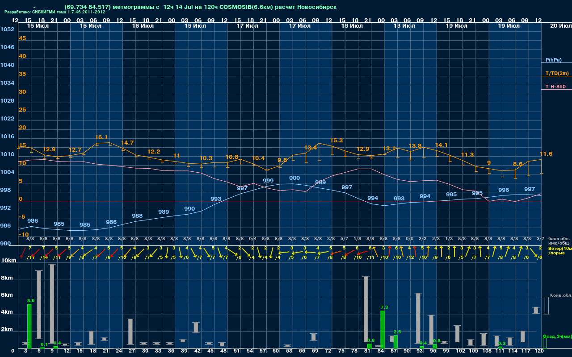Click the Разработано: СИБНИГМИ credit line
The width and height of the screenshot is (572, 357).
point(55,12)
